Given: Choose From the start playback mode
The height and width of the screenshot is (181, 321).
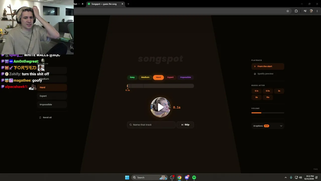Looking at the screenshot, I should (268, 66).
